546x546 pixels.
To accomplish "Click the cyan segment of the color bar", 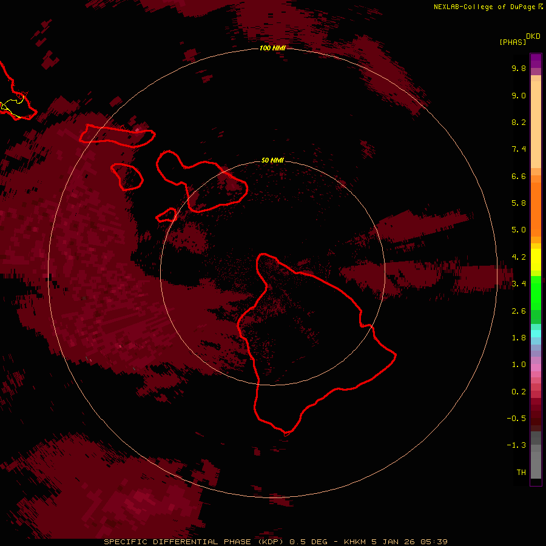I will click(x=536, y=333).
